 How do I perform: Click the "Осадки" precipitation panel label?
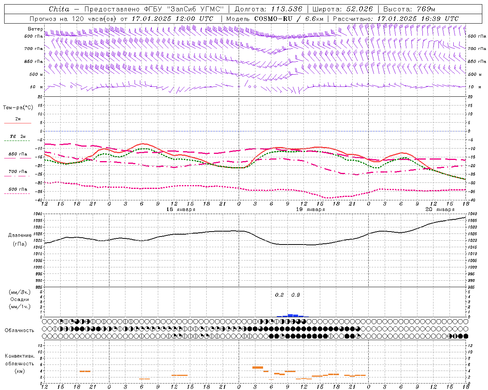pos(19,299)
